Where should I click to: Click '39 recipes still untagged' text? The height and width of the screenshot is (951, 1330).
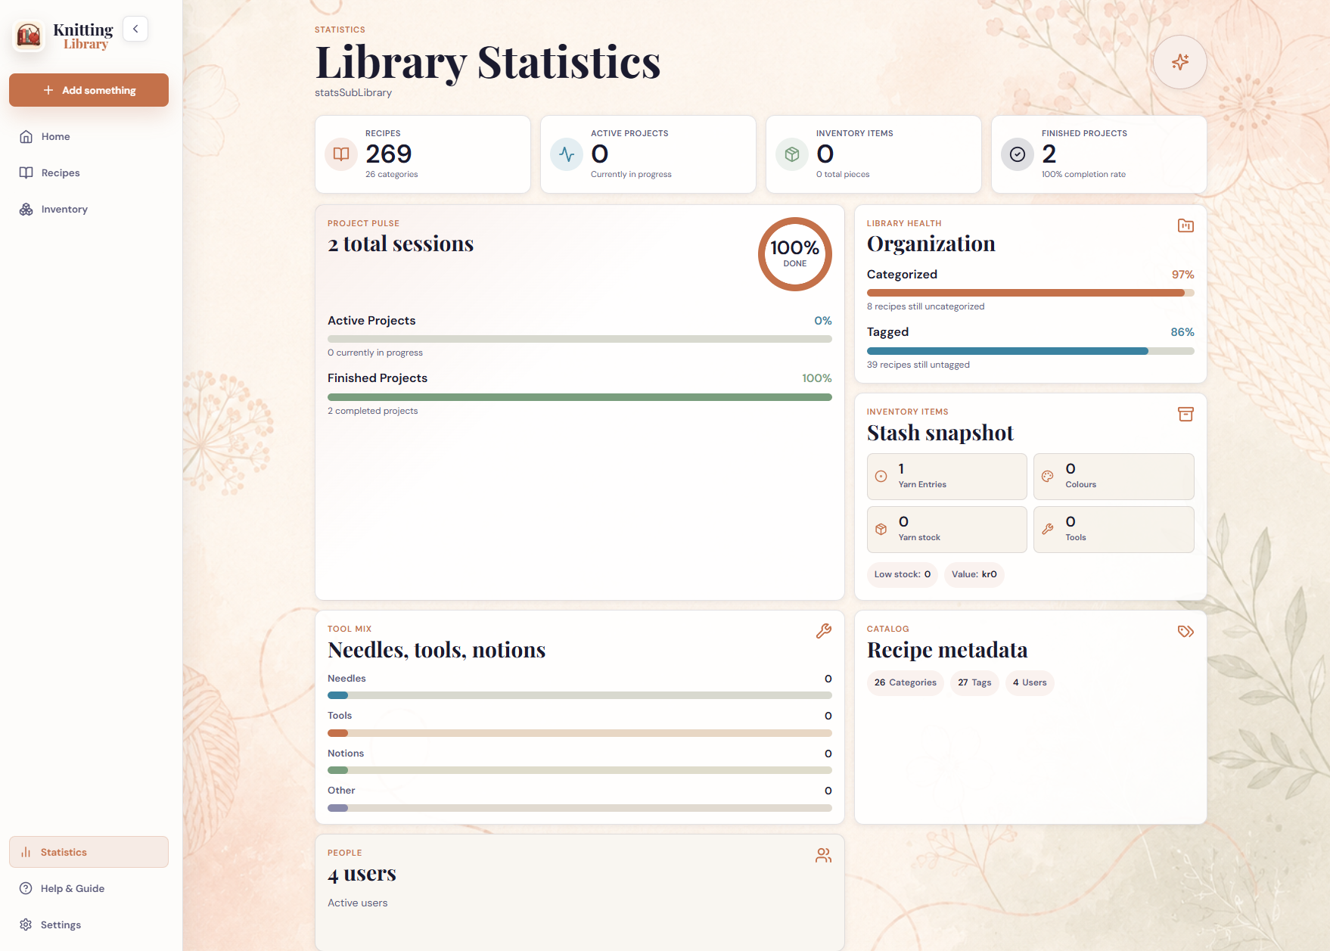[x=918, y=365]
